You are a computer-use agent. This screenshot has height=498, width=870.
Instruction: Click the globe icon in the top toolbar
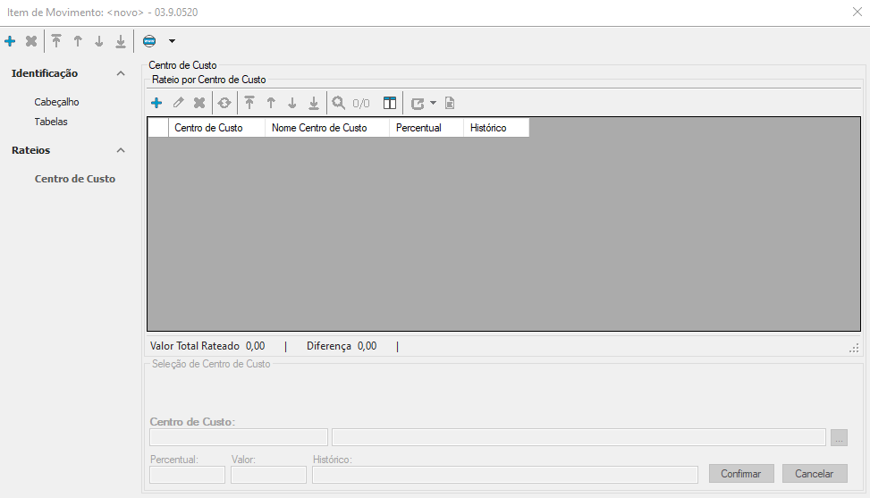(149, 41)
